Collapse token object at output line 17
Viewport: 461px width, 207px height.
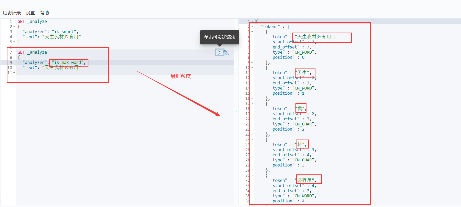(x=252, y=103)
